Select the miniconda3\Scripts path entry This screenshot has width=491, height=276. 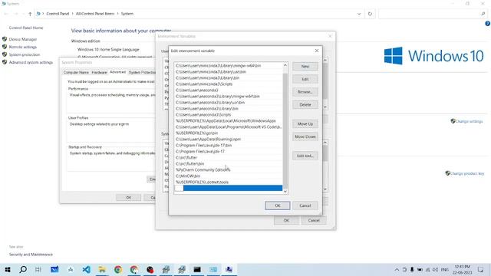[x=229, y=84]
